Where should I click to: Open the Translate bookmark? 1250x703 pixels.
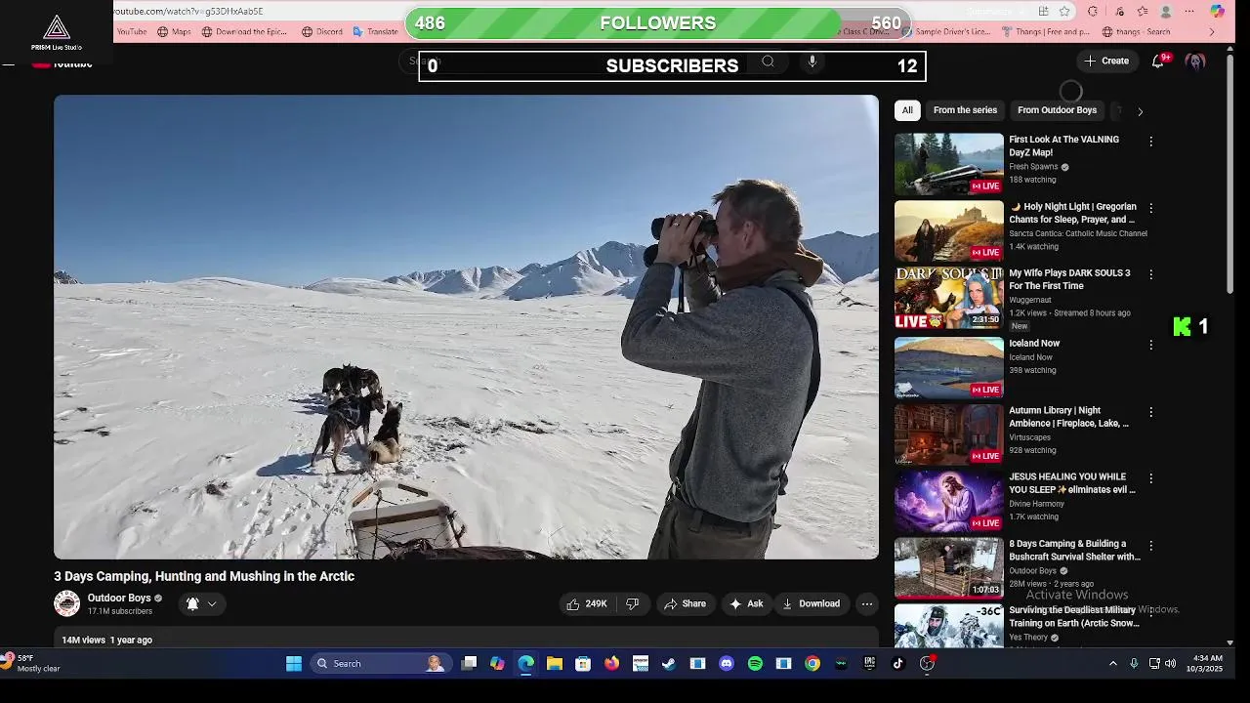point(374,31)
